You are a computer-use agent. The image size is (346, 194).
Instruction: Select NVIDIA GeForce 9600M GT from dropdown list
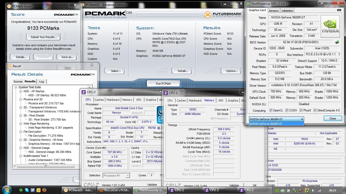pyautogui.click(x=276, y=124)
